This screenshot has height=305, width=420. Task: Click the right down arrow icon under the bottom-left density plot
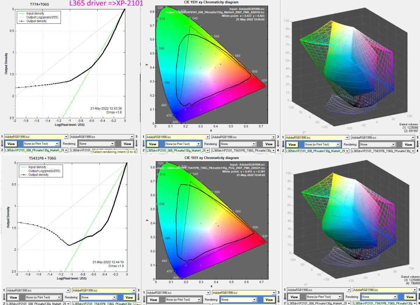coord(138,297)
